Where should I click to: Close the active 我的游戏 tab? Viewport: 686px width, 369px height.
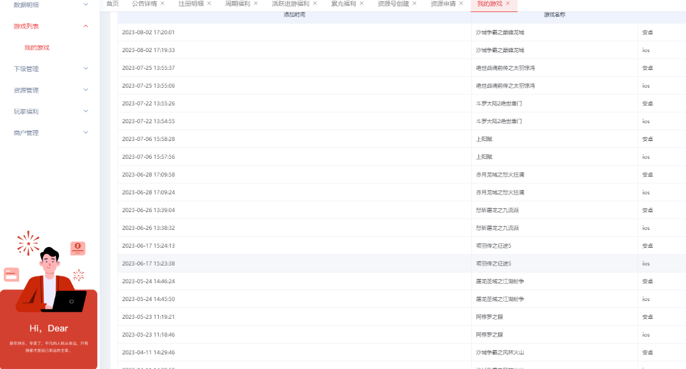pyautogui.click(x=508, y=4)
